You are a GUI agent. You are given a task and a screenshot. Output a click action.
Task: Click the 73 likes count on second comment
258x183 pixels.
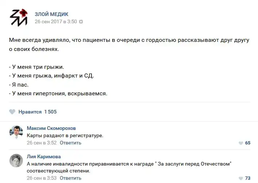point(247,178)
